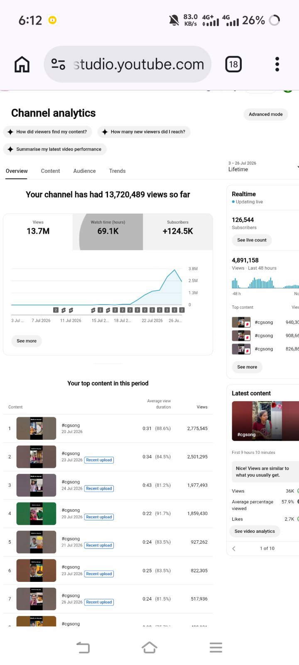Image resolution: width=299 pixels, height=665 pixels.
Task: Open the Latest content #cgsong video thumbnail
Action: [x=265, y=421]
